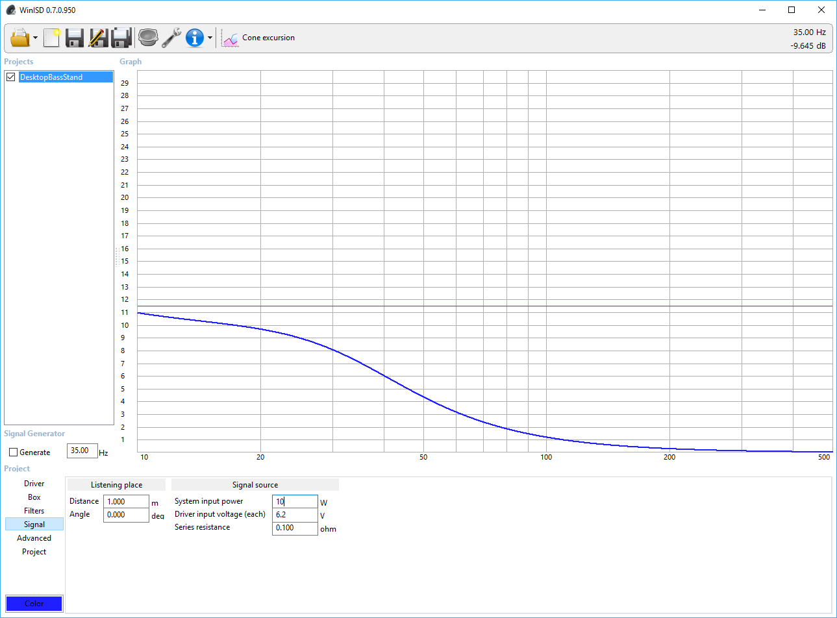837x618 pixels.
Task: Toggle the DesktopBassStand project checkbox
Action: point(11,77)
